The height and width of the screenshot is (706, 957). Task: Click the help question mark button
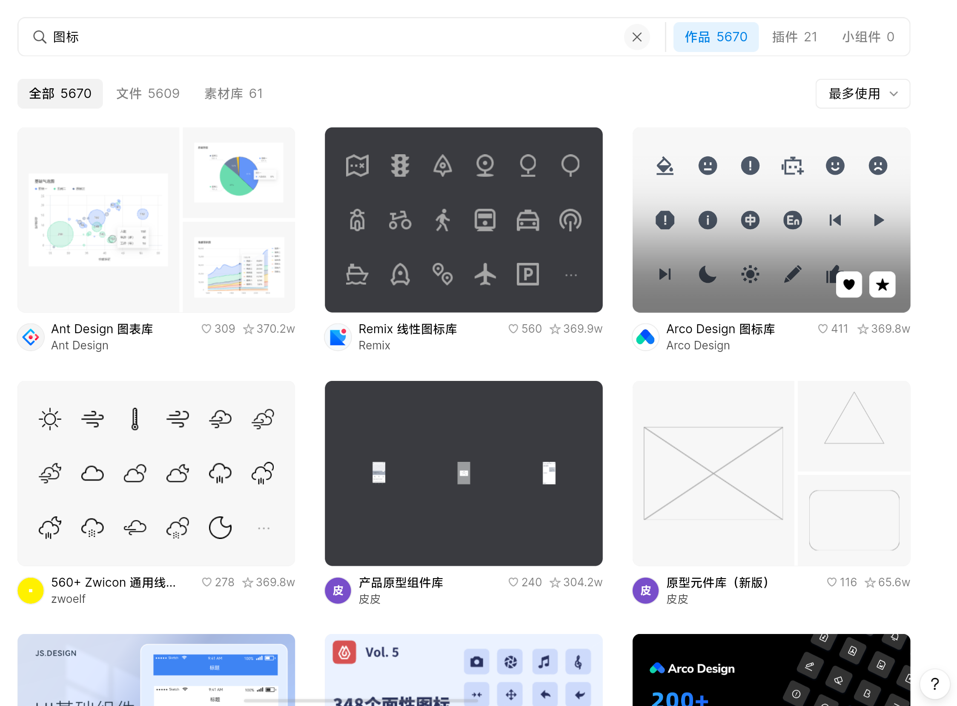click(934, 684)
